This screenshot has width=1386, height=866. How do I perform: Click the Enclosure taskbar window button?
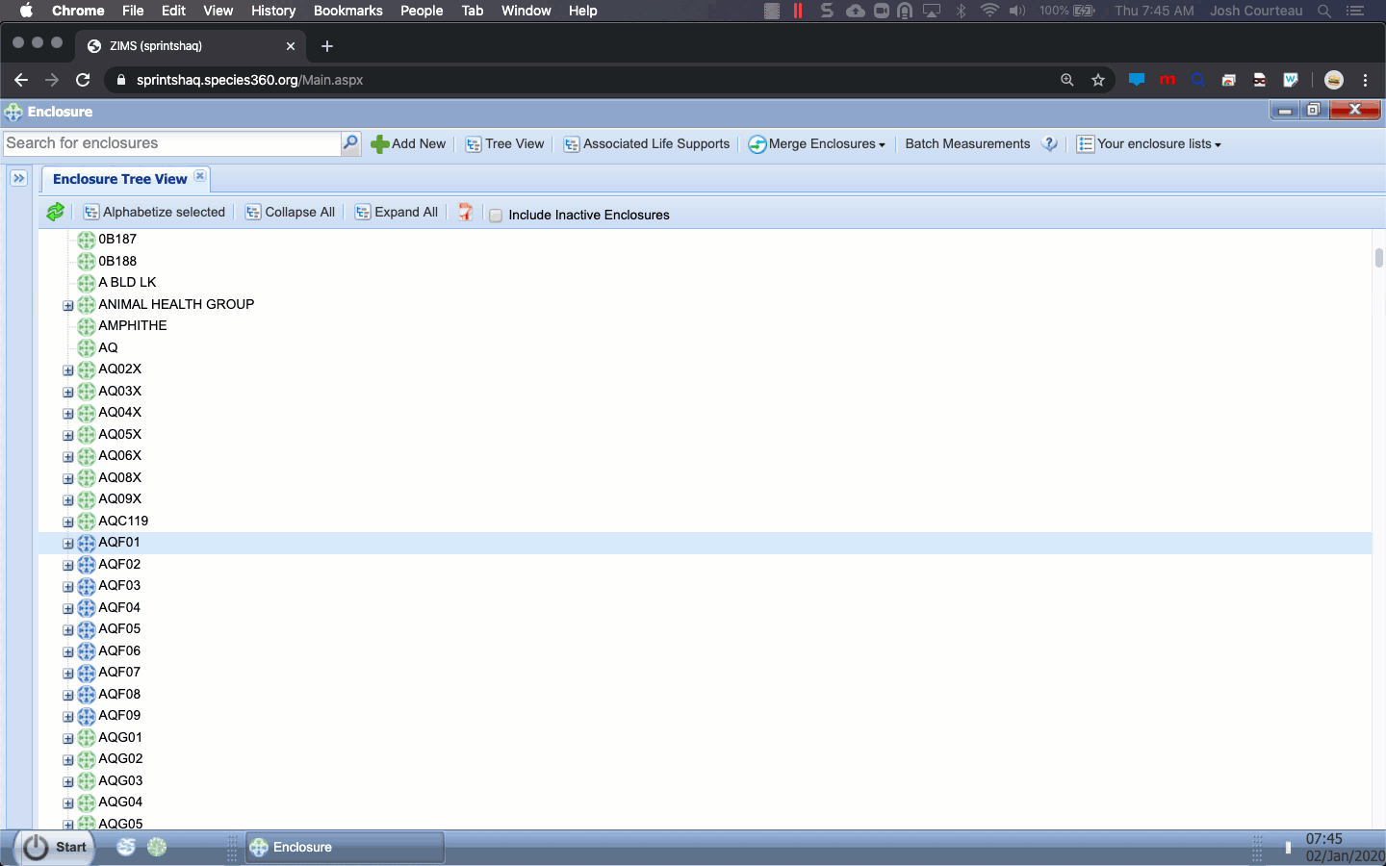[x=345, y=847]
